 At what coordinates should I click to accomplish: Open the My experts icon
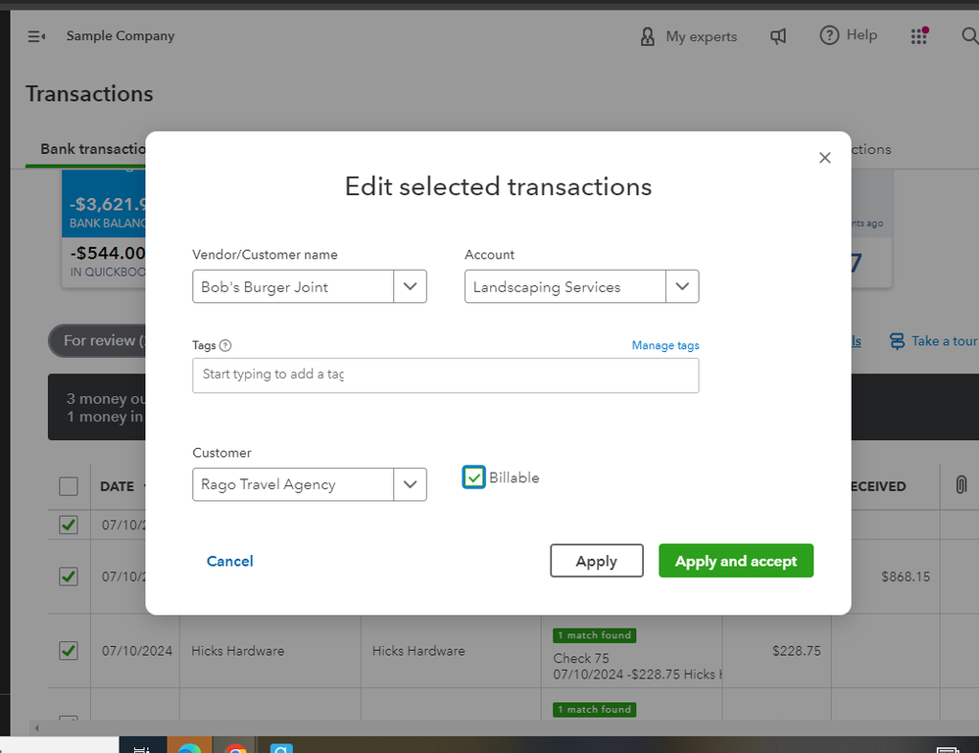[x=647, y=36]
